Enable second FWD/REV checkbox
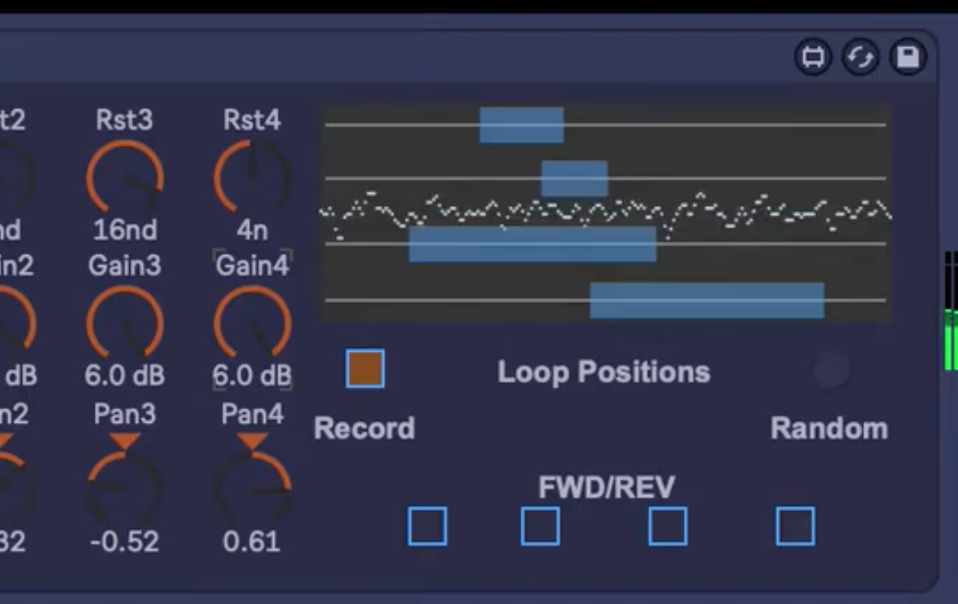The width and height of the screenshot is (958, 604). [540, 525]
